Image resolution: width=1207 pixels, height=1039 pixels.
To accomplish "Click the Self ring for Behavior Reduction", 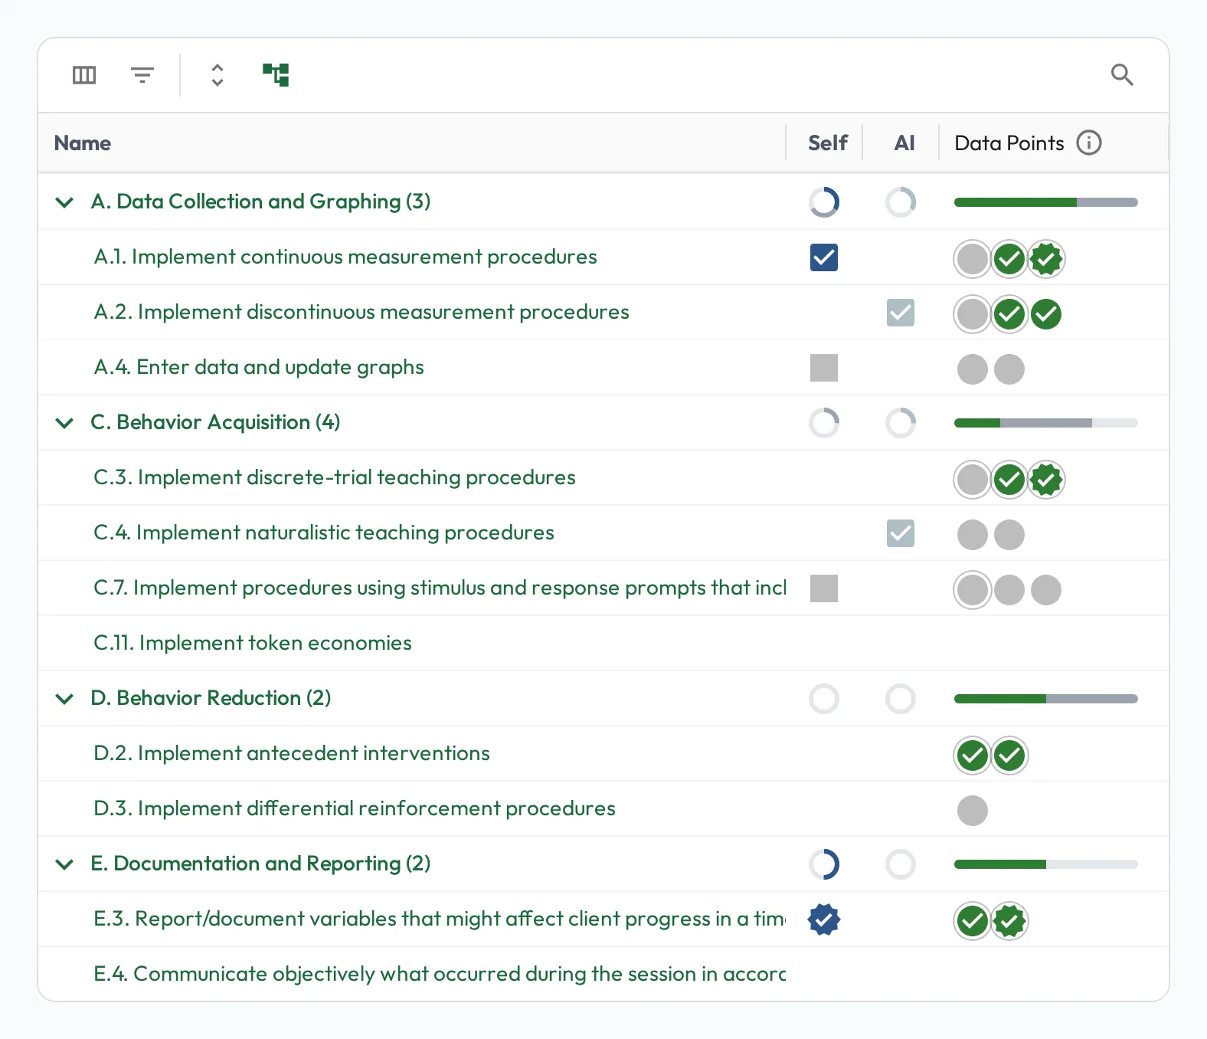I will pyautogui.click(x=824, y=699).
